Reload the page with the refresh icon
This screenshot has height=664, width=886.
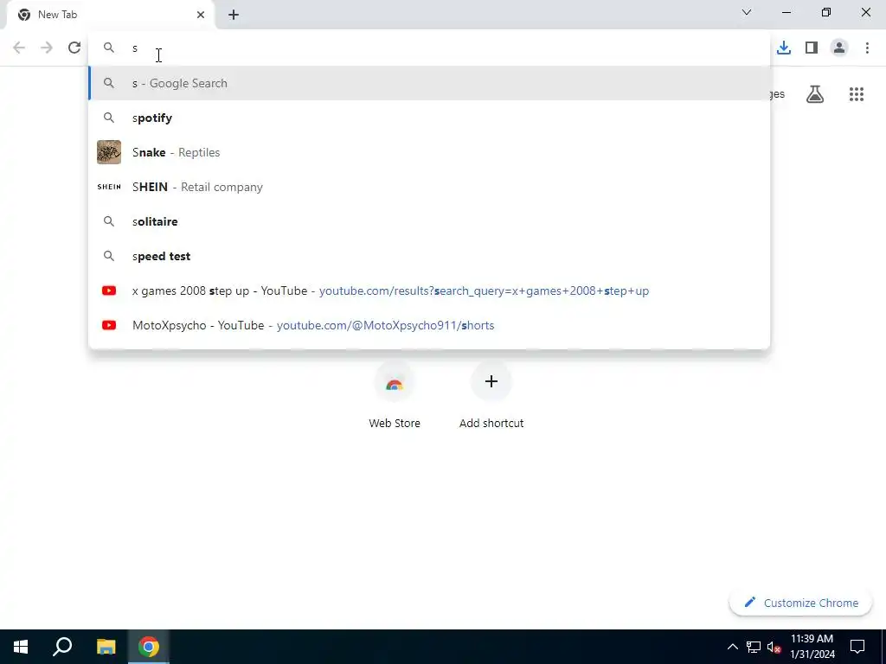pos(74,48)
